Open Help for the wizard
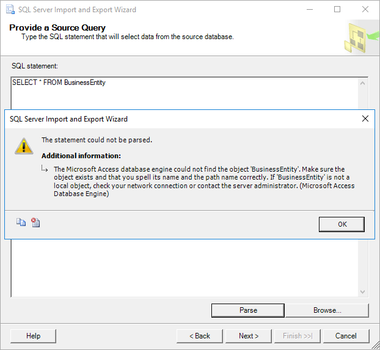Viewport: 380px width, 350px height. pos(33,336)
